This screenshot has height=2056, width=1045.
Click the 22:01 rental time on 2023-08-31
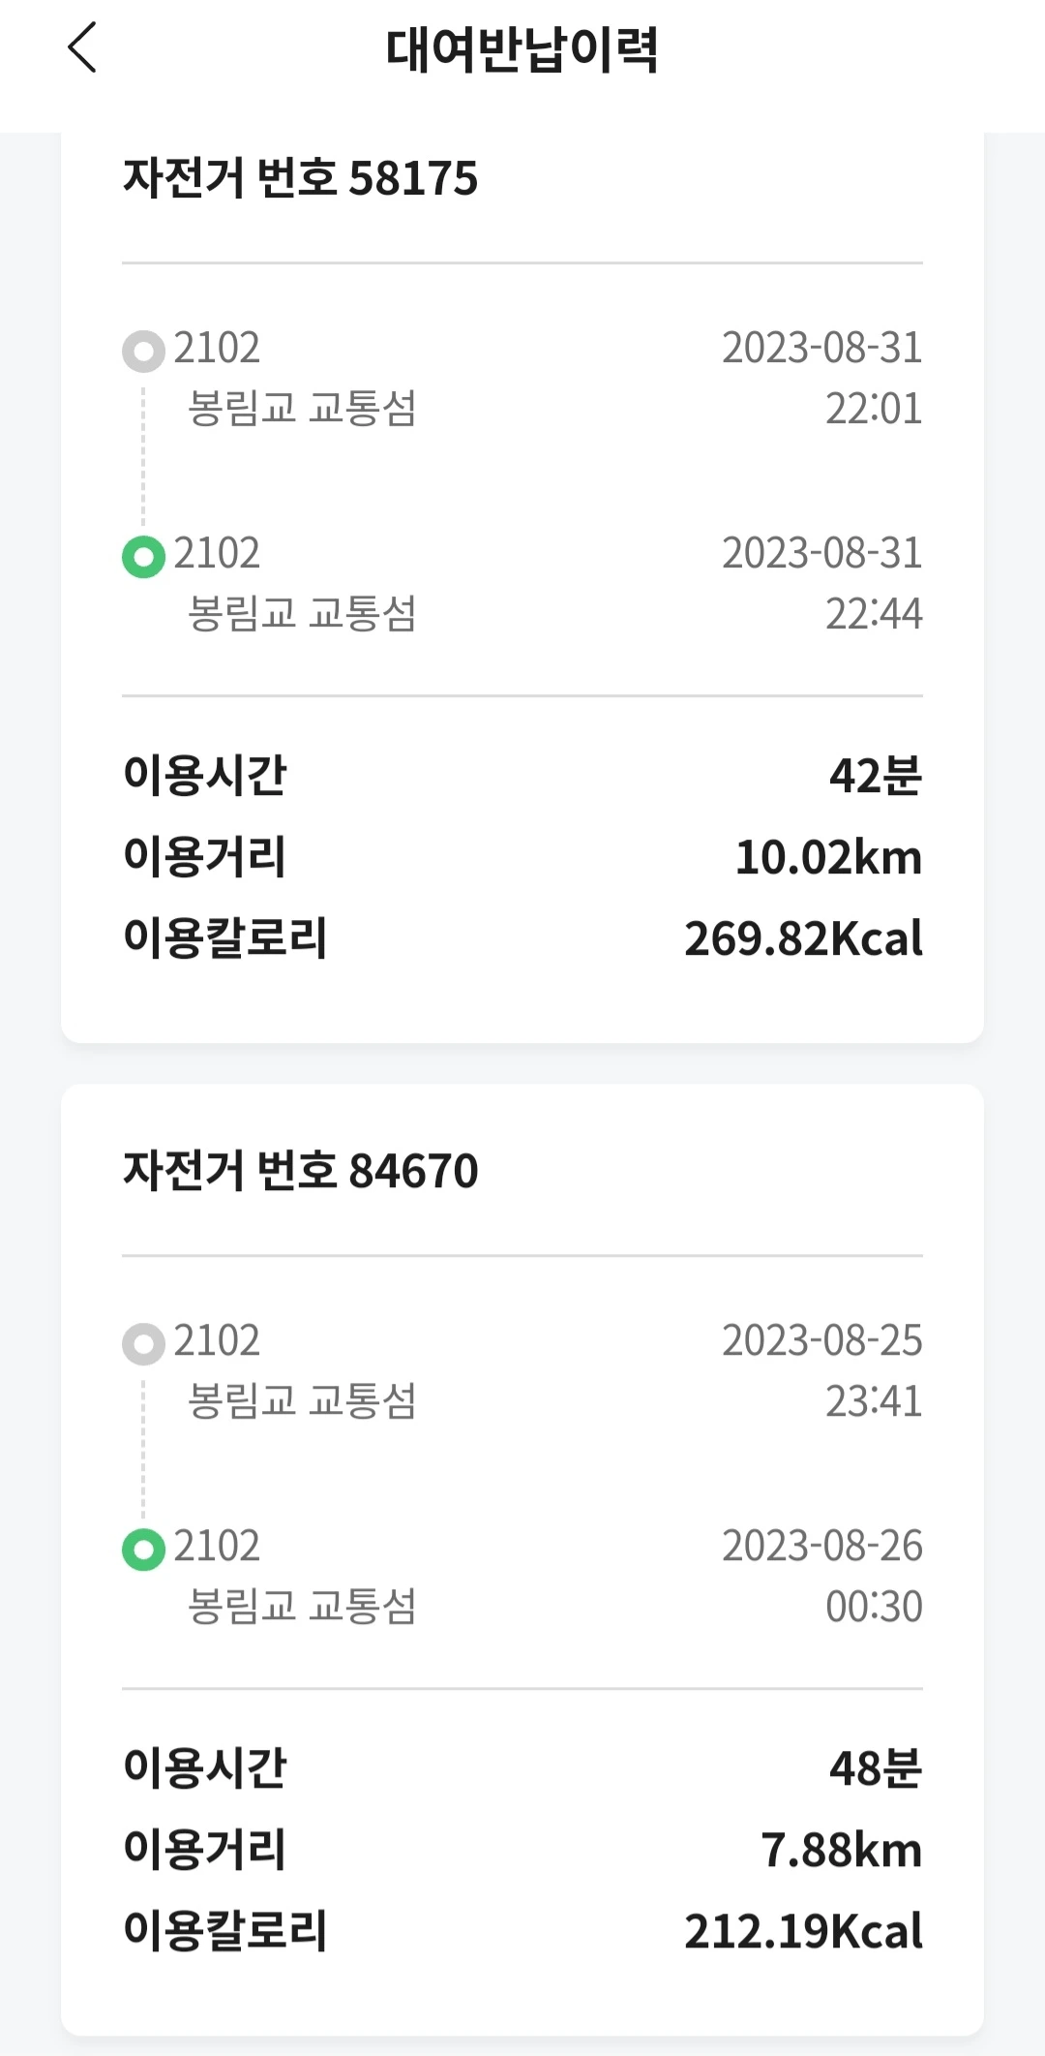click(873, 409)
